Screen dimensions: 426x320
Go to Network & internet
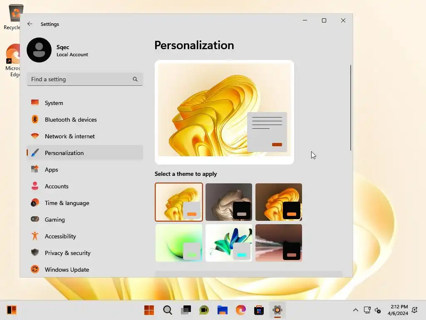point(85,136)
